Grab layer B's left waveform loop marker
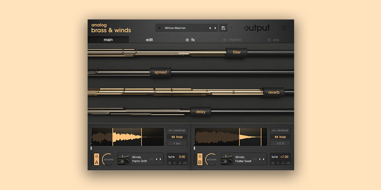This screenshot has width=381, height=190. coord(240,137)
